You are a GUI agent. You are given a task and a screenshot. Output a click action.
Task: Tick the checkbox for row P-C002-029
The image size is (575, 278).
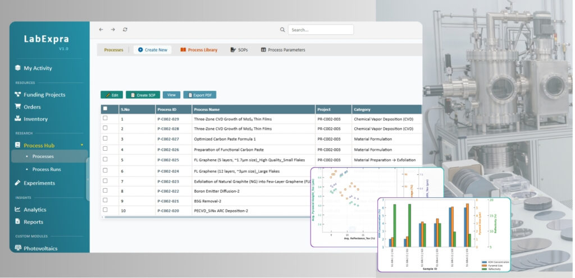105,118
